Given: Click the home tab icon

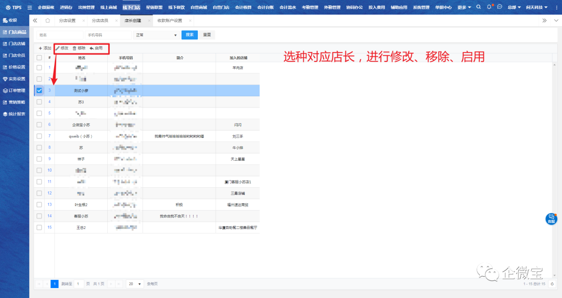Looking at the screenshot, I should tap(48, 20).
